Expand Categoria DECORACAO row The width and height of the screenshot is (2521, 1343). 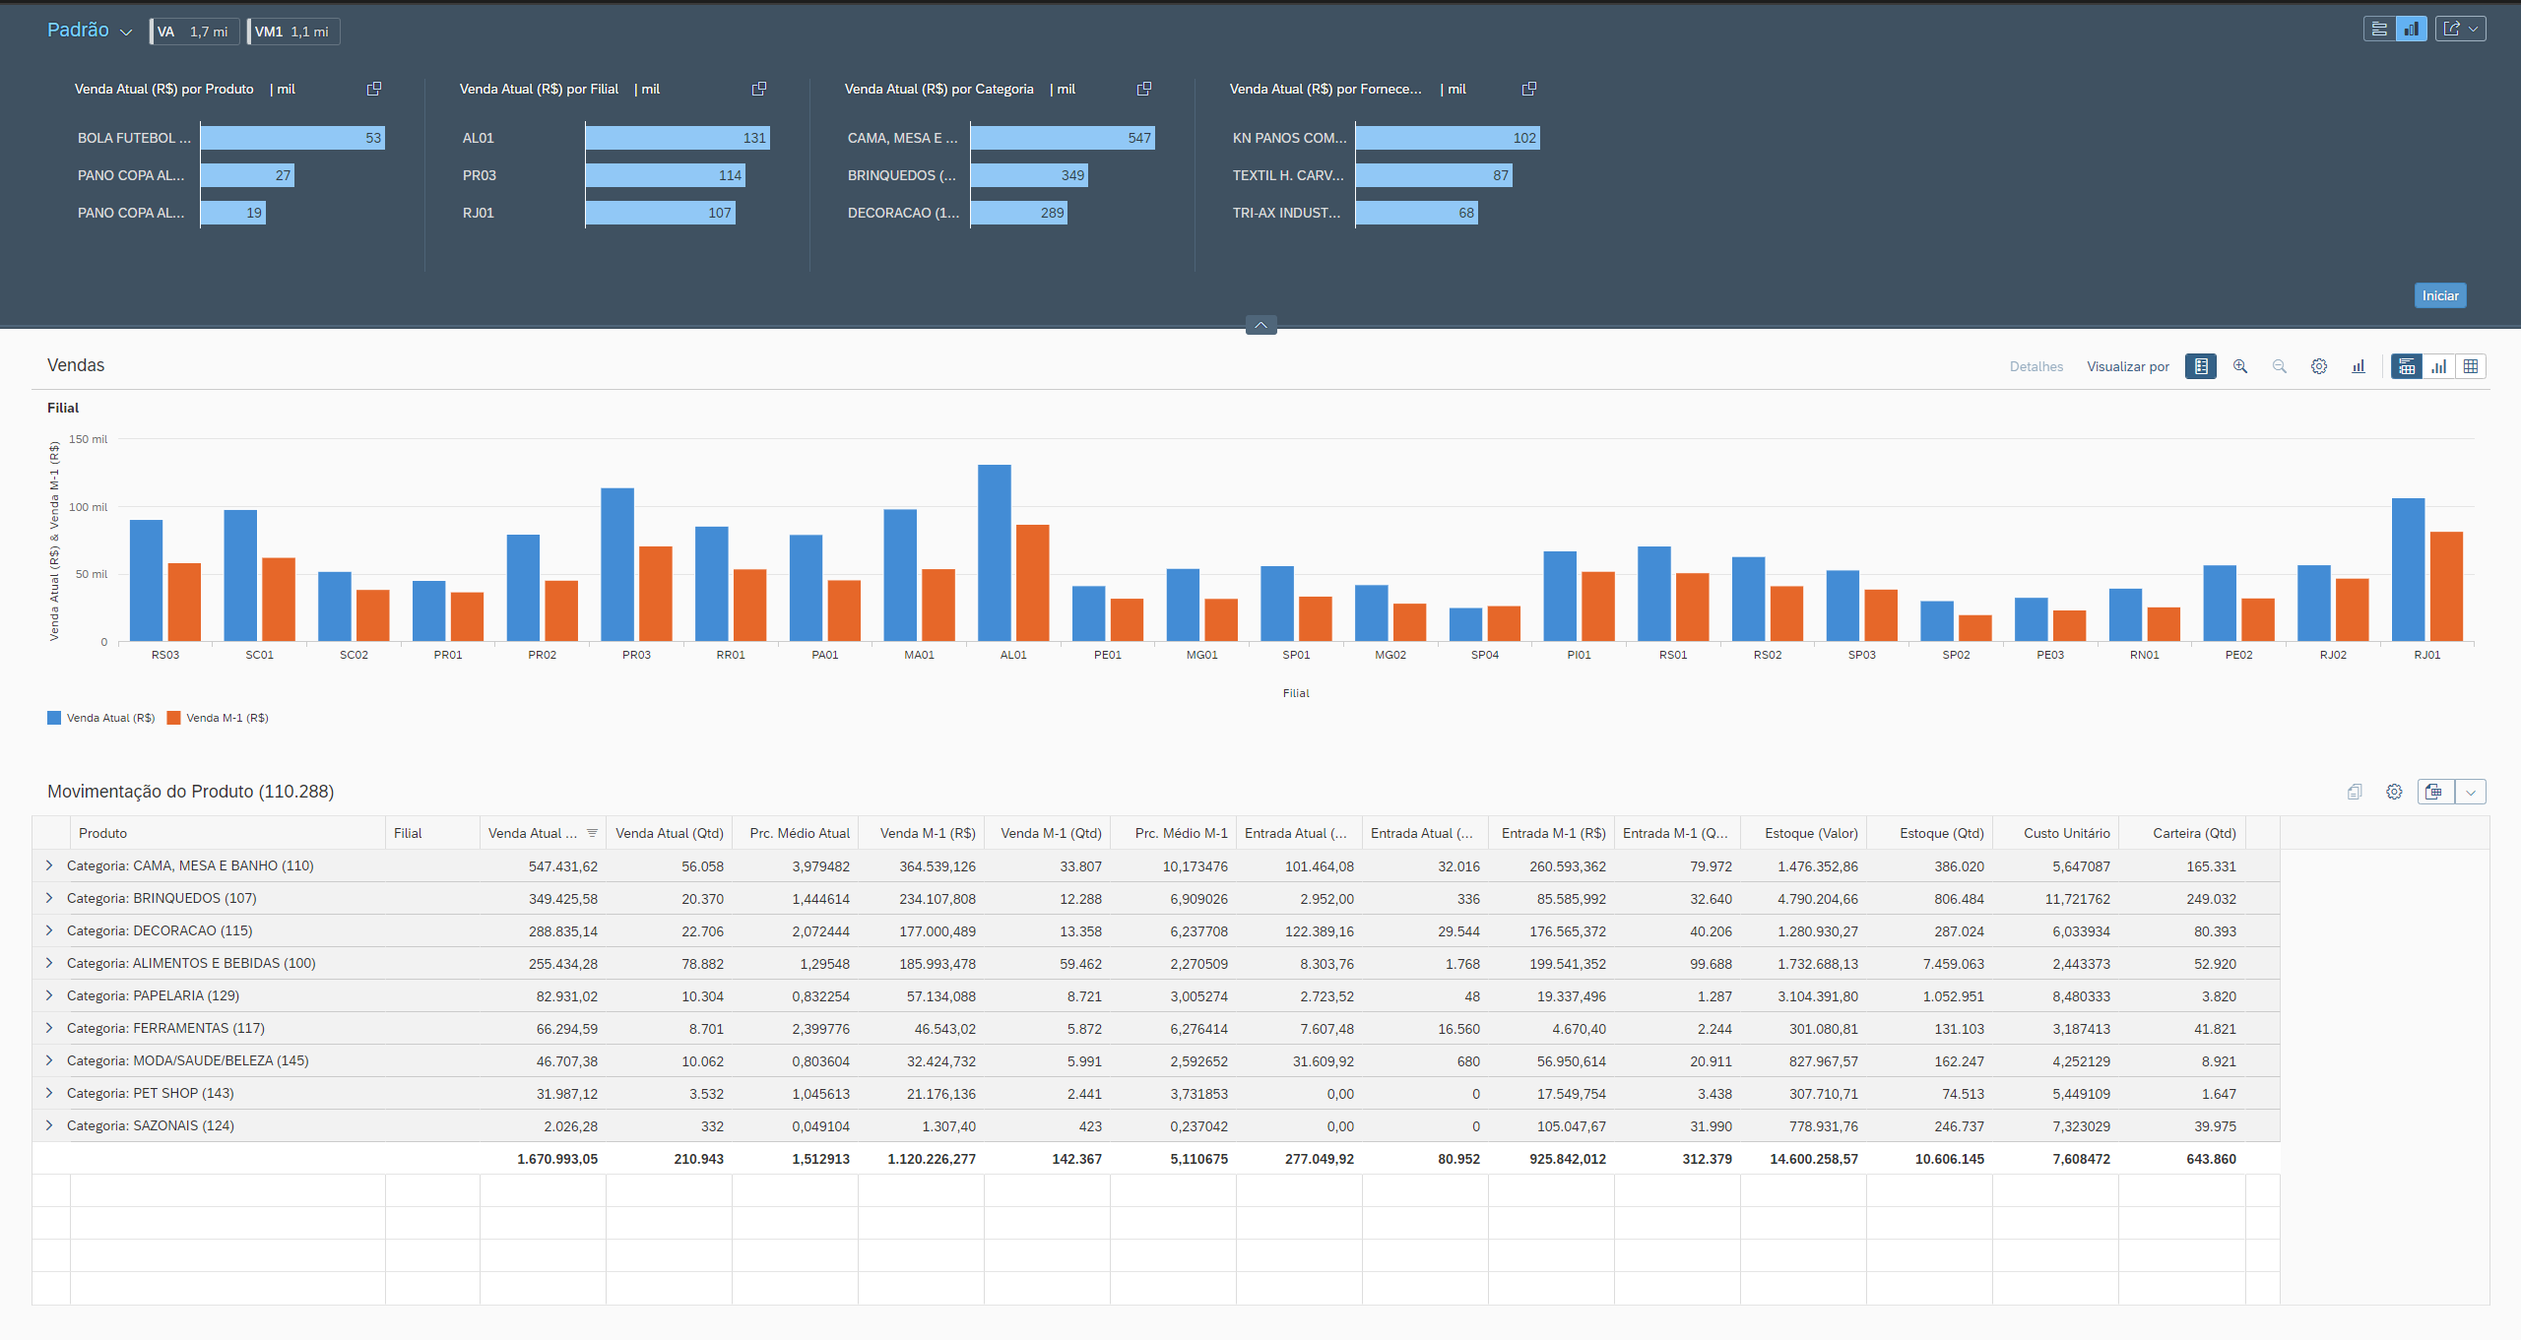click(49, 930)
